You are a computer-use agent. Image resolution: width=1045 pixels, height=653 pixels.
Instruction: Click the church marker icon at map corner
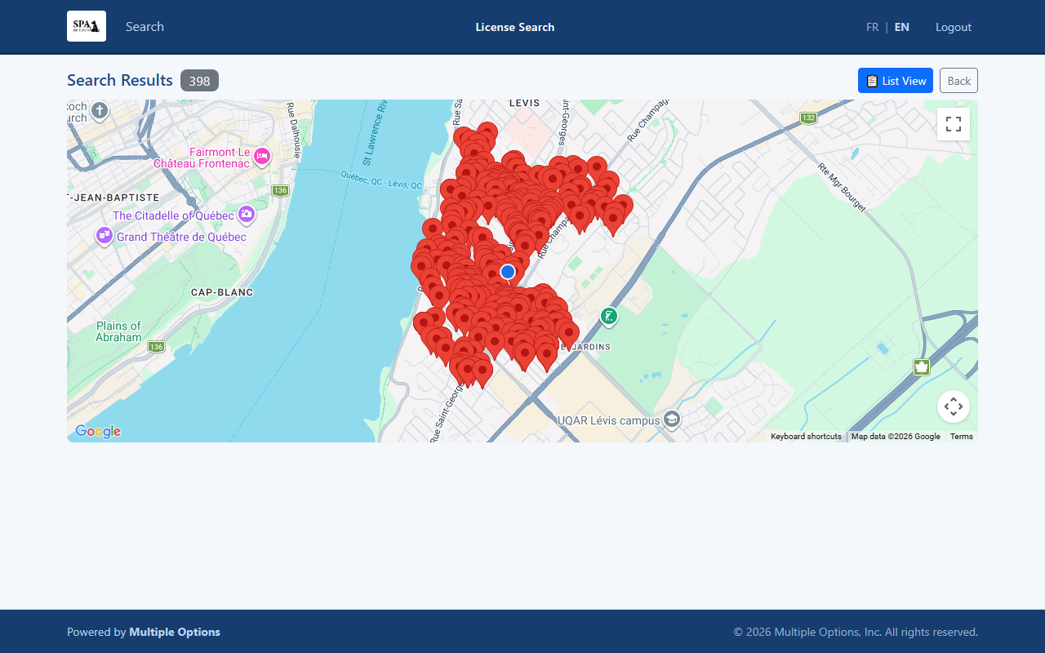100,110
